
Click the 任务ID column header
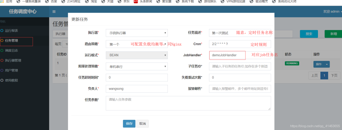62,54
